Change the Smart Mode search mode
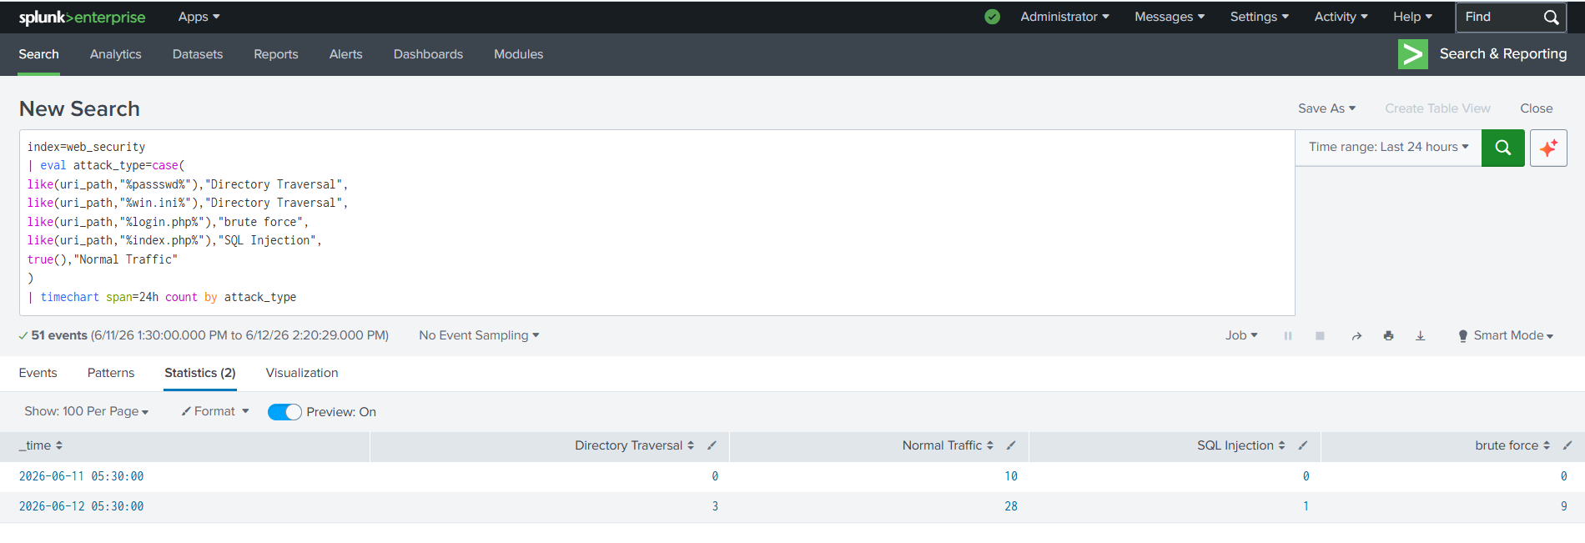This screenshot has width=1585, height=543. click(1506, 335)
